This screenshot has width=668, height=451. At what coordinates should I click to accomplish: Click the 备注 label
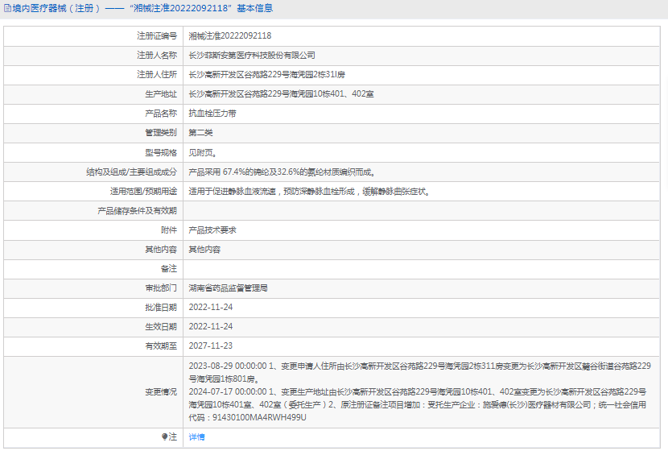[x=169, y=268]
